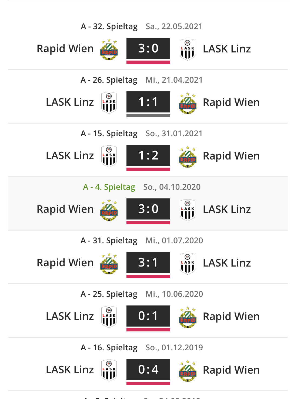Click LASK Linz crest in 22.05.2021 match
This screenshot has height=399, width=304.
188,49
